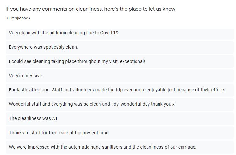
Task: Select the 'Wonderful staff and everything' response
Action: point(120,104)
